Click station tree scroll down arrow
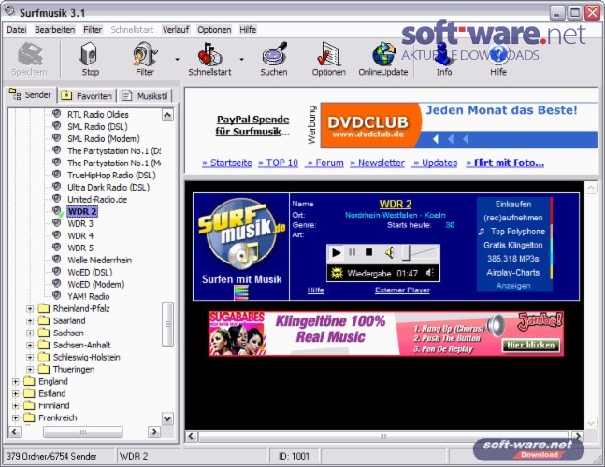 click(x=167, y=418)
